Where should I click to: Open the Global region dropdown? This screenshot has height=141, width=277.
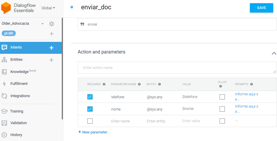(48, 8)
